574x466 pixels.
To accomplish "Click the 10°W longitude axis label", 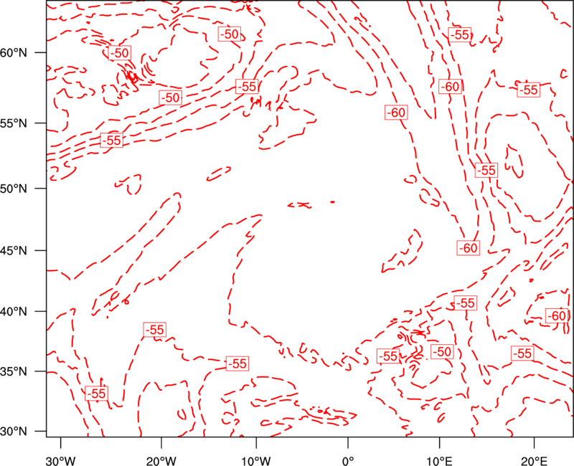I will pyautogui.click(x=256, y=461).
